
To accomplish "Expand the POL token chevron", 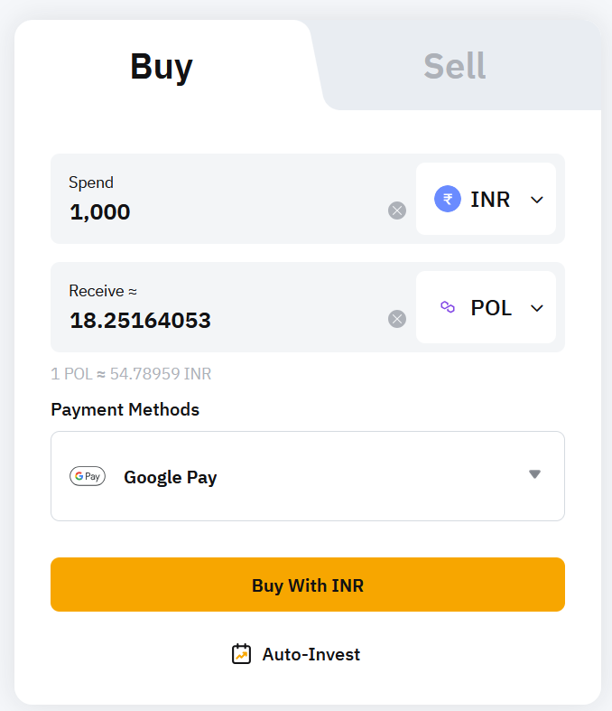I will pyautogui.click(x=537, y=308).
